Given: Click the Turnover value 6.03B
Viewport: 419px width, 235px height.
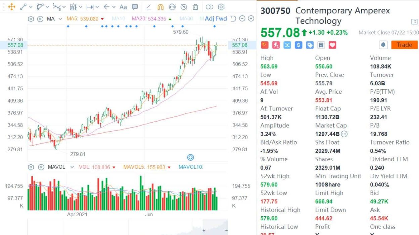Looking at the screenshot, I should tap(378, 83).
